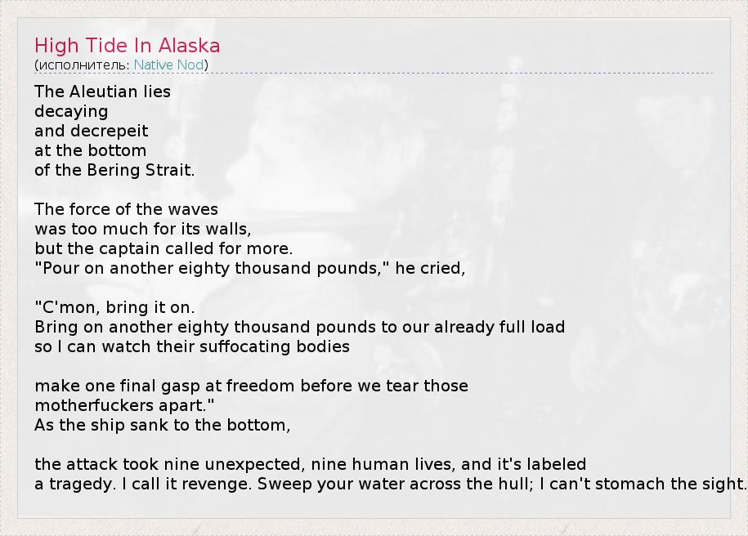Click the line 'The force of the waves'
This screenshot has height=536, width=748.
[126, 209]
